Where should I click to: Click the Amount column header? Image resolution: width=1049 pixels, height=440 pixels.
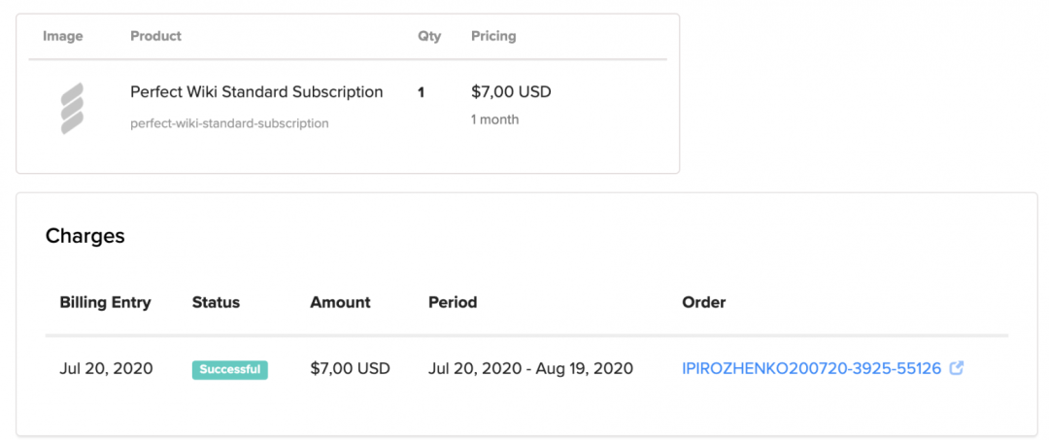click(340, 302)
